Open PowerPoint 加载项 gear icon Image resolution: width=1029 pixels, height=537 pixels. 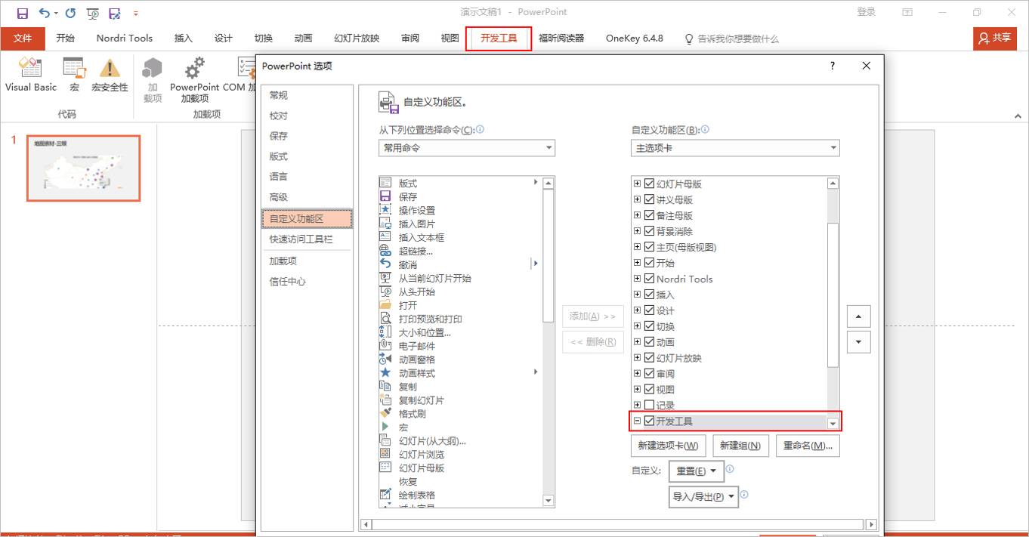tap(194, 80)
